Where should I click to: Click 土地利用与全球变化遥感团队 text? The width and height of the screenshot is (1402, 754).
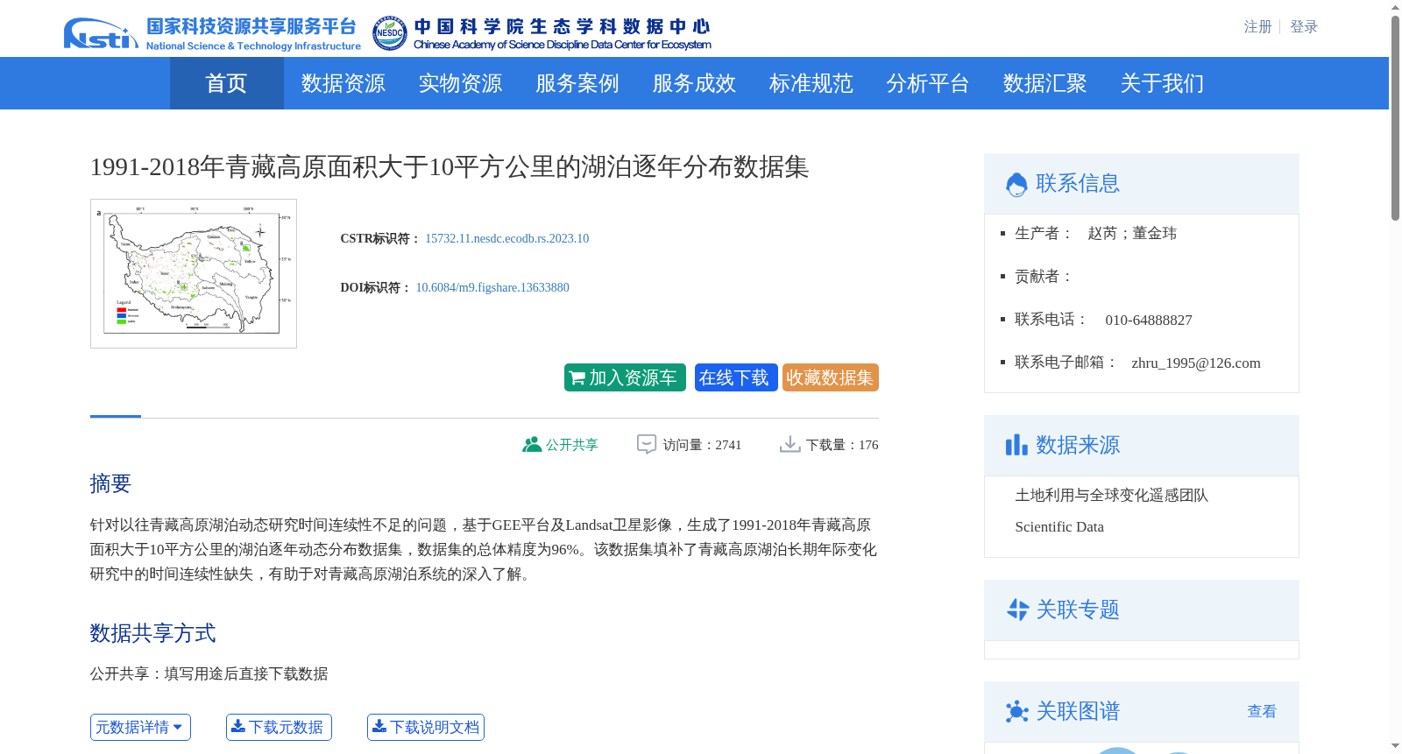tap(1111, 495)
